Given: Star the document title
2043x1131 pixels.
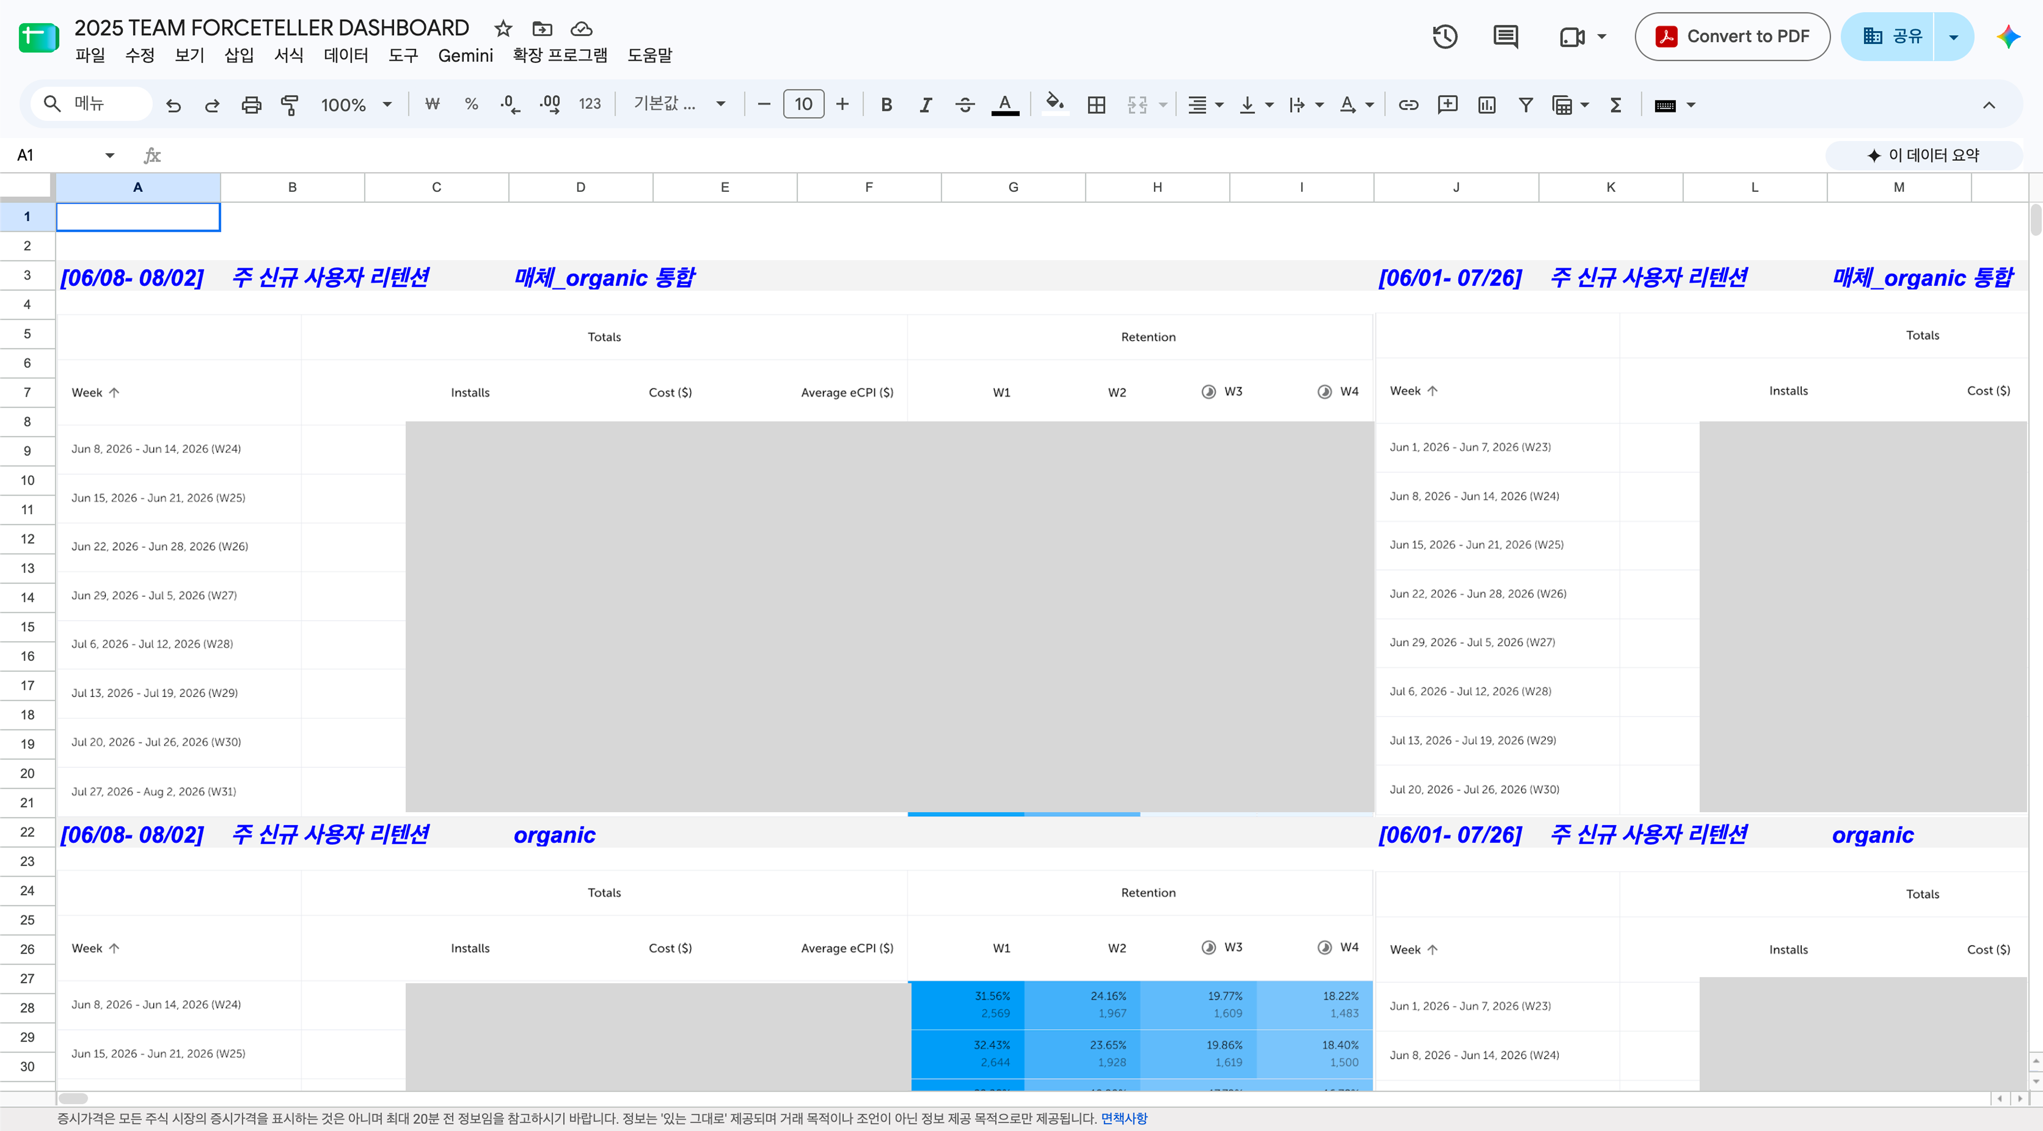Looking at the screenshot, I should coord(503,28).
